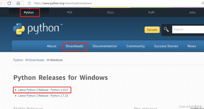Click the Windows breadcrumb text
The width and height of the screenshot is (204, 109).
pos(56,60)
